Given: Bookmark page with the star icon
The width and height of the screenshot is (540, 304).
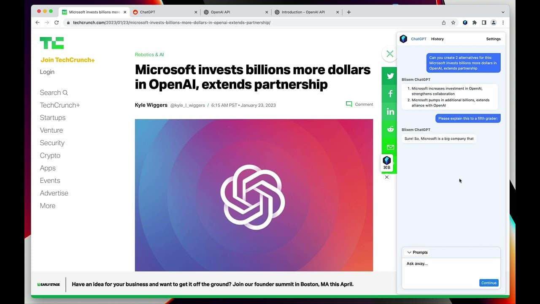Looking at the screenshot, I should [453, 22].
